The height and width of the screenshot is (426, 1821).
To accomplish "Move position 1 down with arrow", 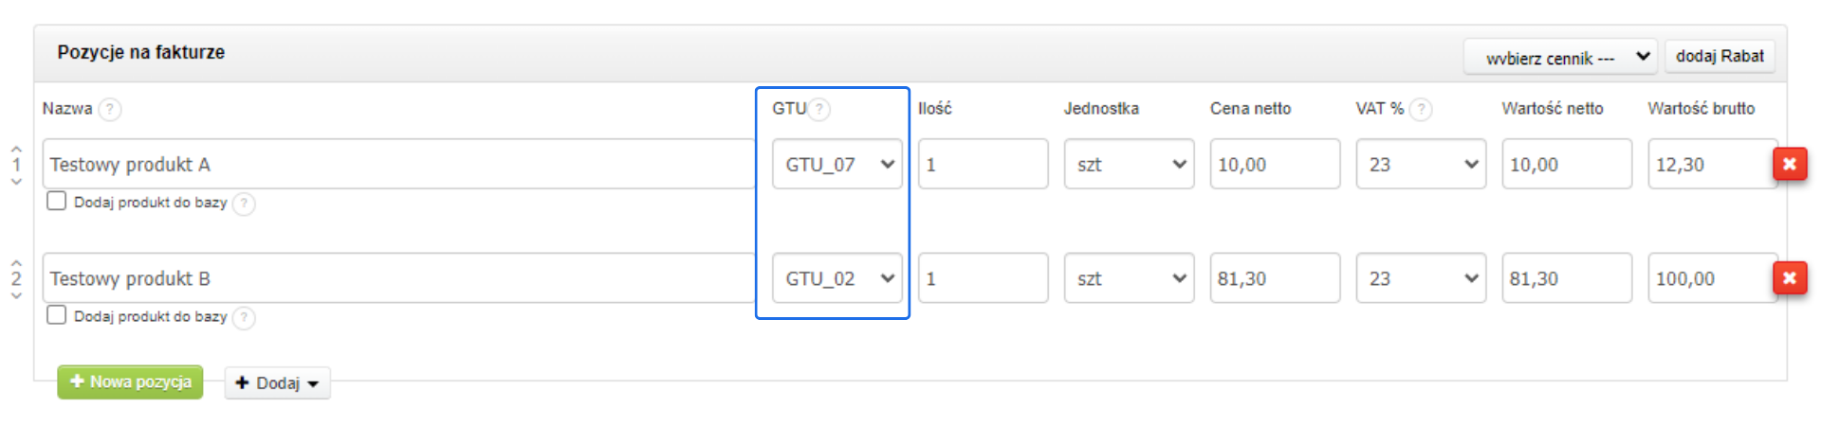I will (16, 182).
